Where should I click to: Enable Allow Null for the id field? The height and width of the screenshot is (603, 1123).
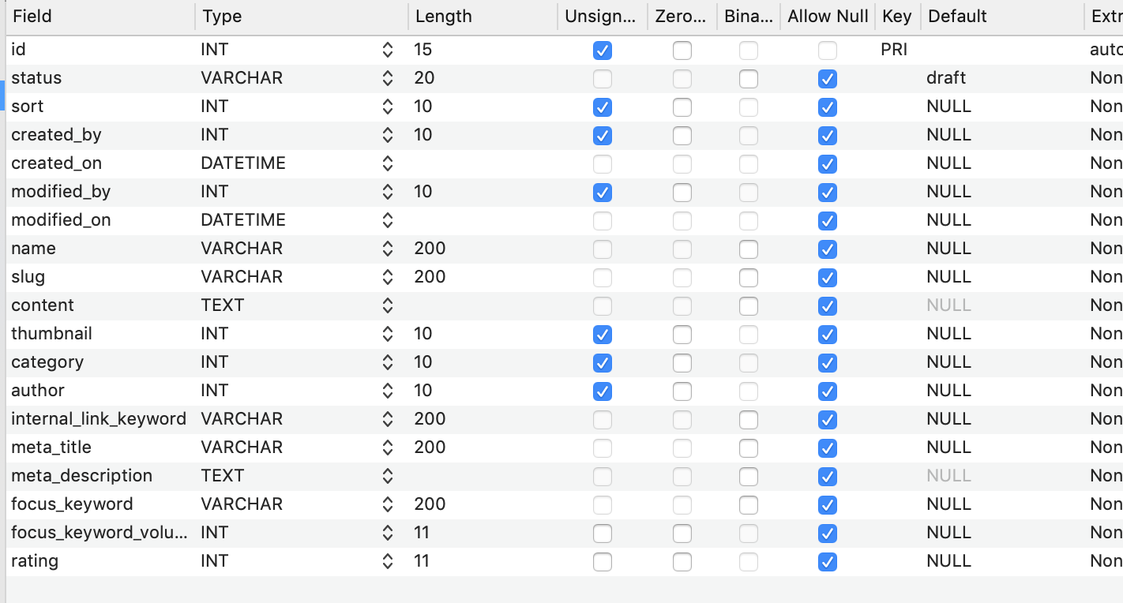click(827, 51)
